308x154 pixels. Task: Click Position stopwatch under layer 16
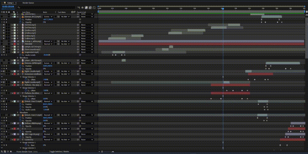[x=21, y=66]
